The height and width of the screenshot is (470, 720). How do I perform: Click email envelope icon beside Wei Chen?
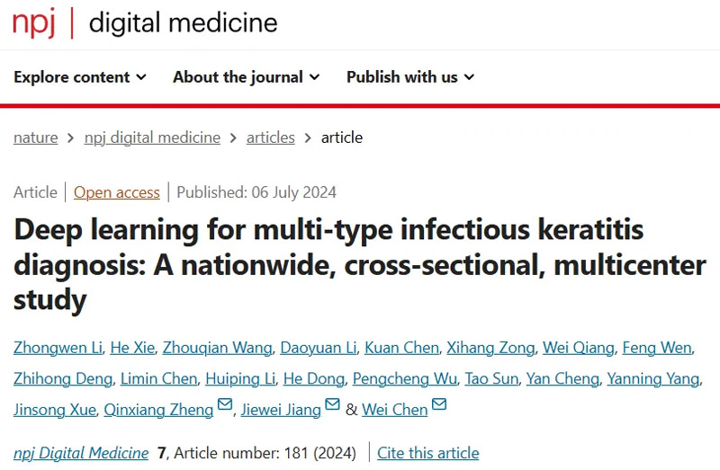click(439, 404)
